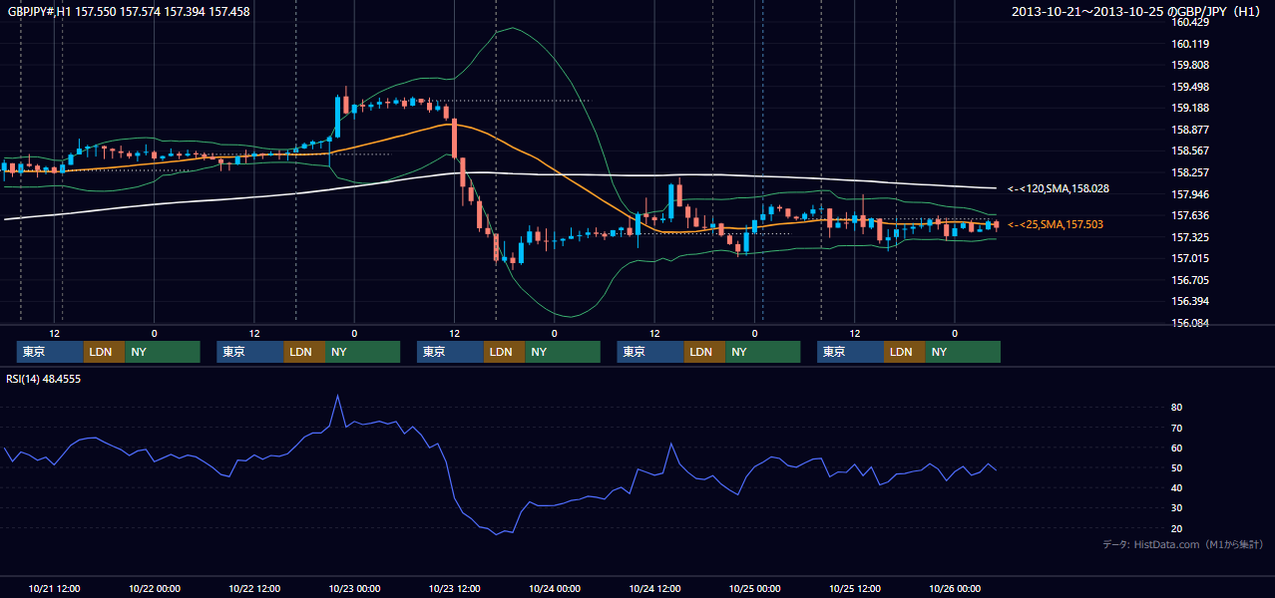Screen dimensions: 1275x598
Task: Select RSI axis level 60
Action: [x=1177, y=448]
